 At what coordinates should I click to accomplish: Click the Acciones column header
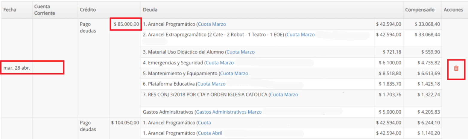pyautogui.click(x=453, y=10)
